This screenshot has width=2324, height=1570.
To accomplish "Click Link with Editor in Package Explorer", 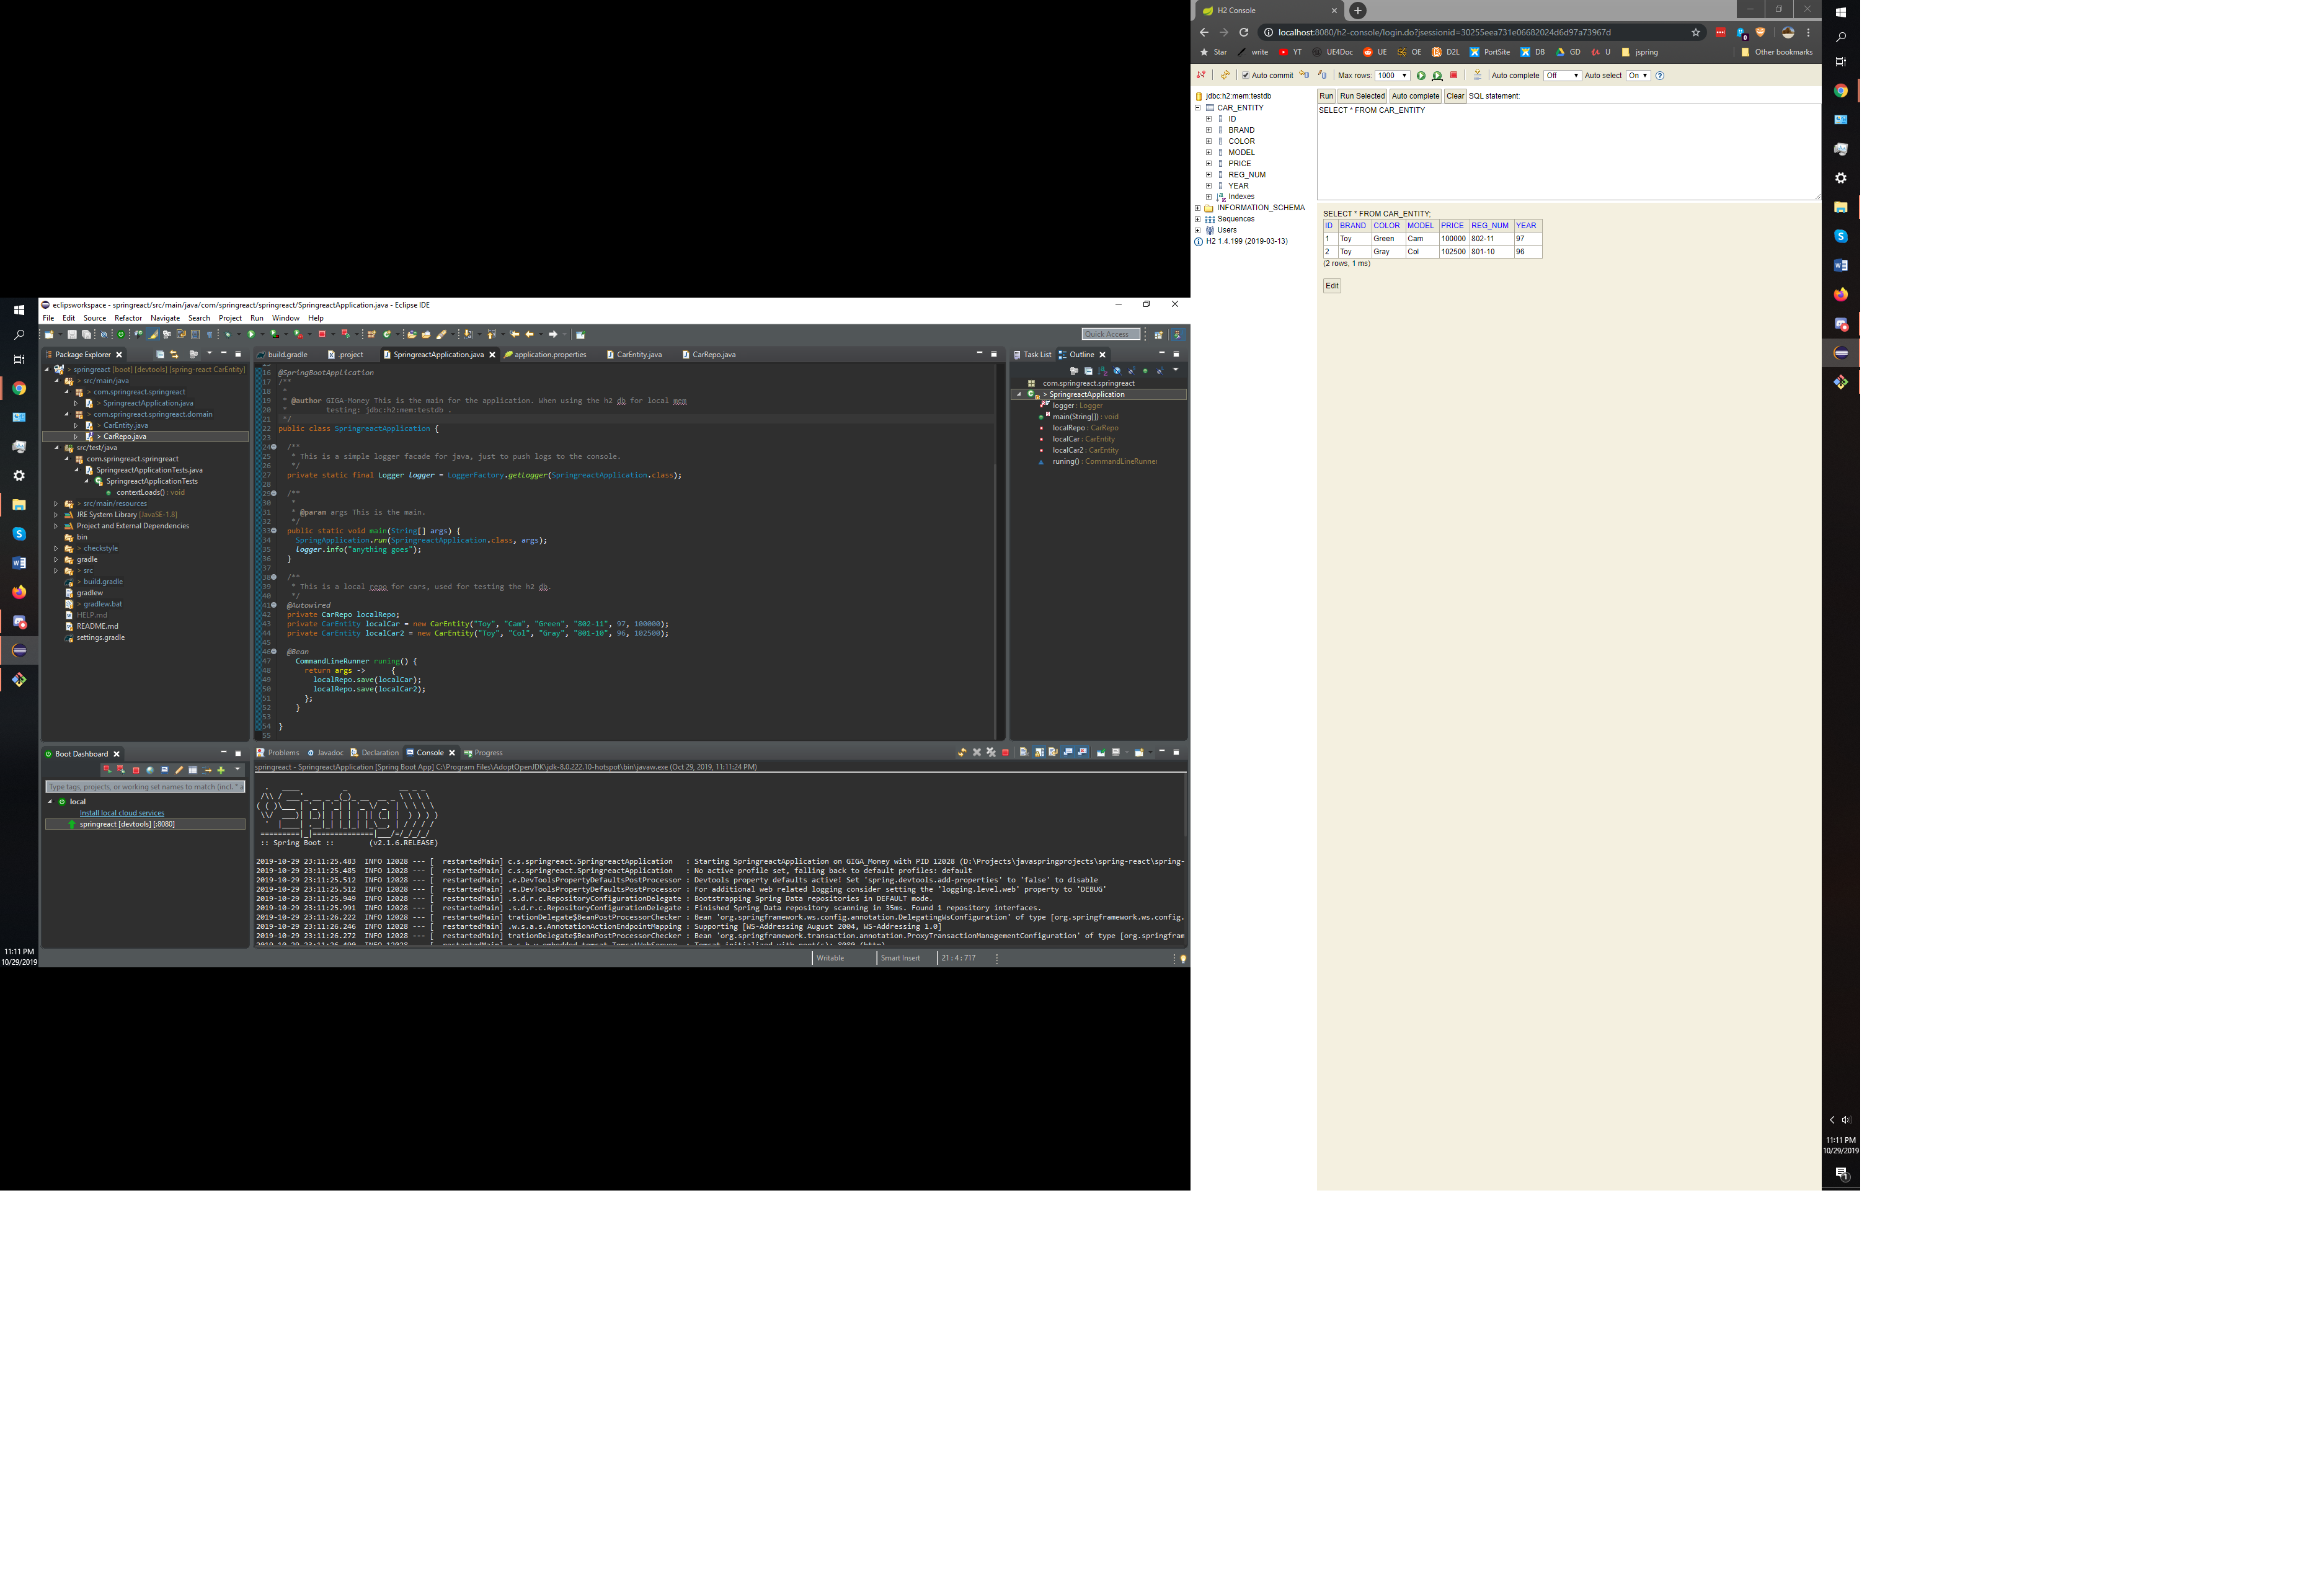I will [x=174, y=354].
